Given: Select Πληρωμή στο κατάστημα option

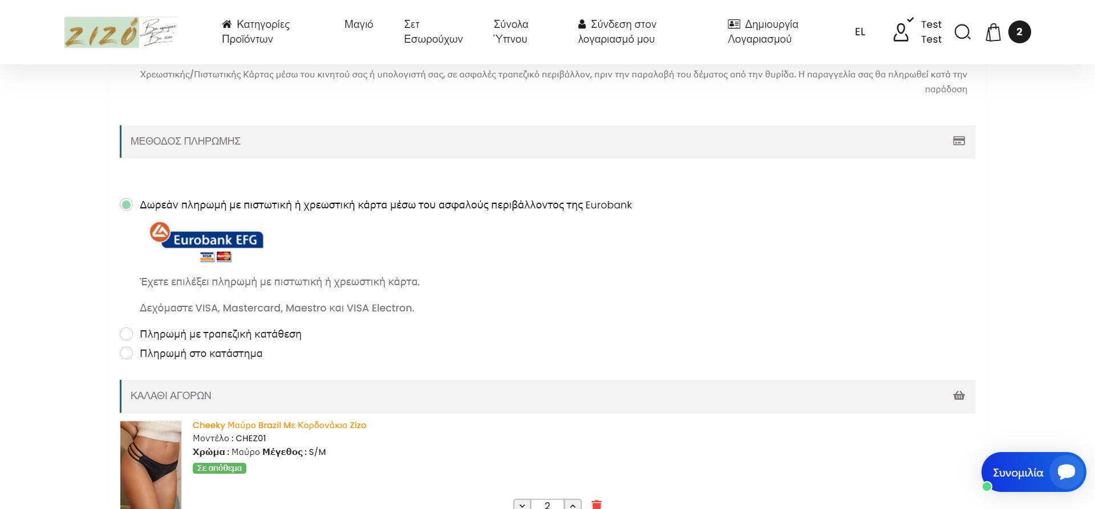Looking at the screenshot, I should 127,354.
